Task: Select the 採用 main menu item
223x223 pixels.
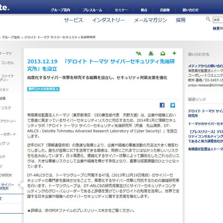Action: pos(181,20)
